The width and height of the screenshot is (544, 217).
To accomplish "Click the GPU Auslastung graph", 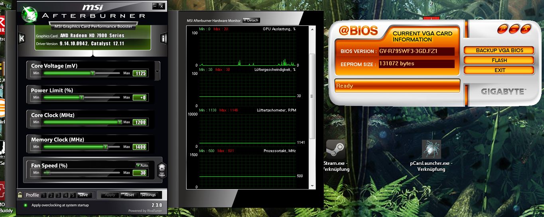I will [x=247, y=49].
